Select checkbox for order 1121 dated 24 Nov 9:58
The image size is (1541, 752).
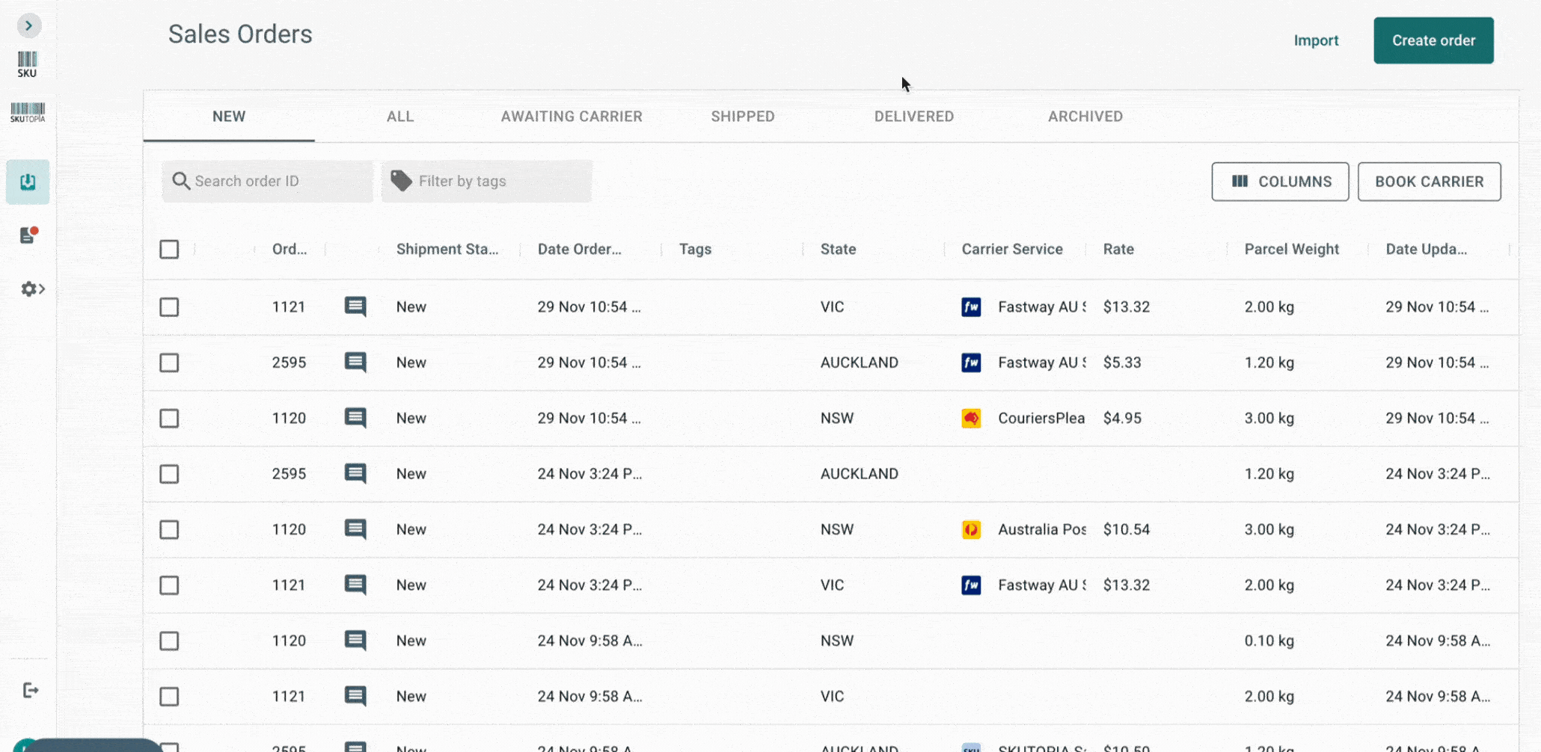[x=169, y=696]
